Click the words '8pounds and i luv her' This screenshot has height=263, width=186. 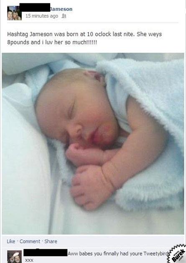click(35, 42)
